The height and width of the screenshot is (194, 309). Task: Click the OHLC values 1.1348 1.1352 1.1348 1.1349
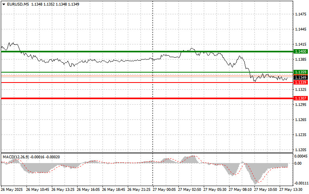pyautogui.click(x=55, y=4)
